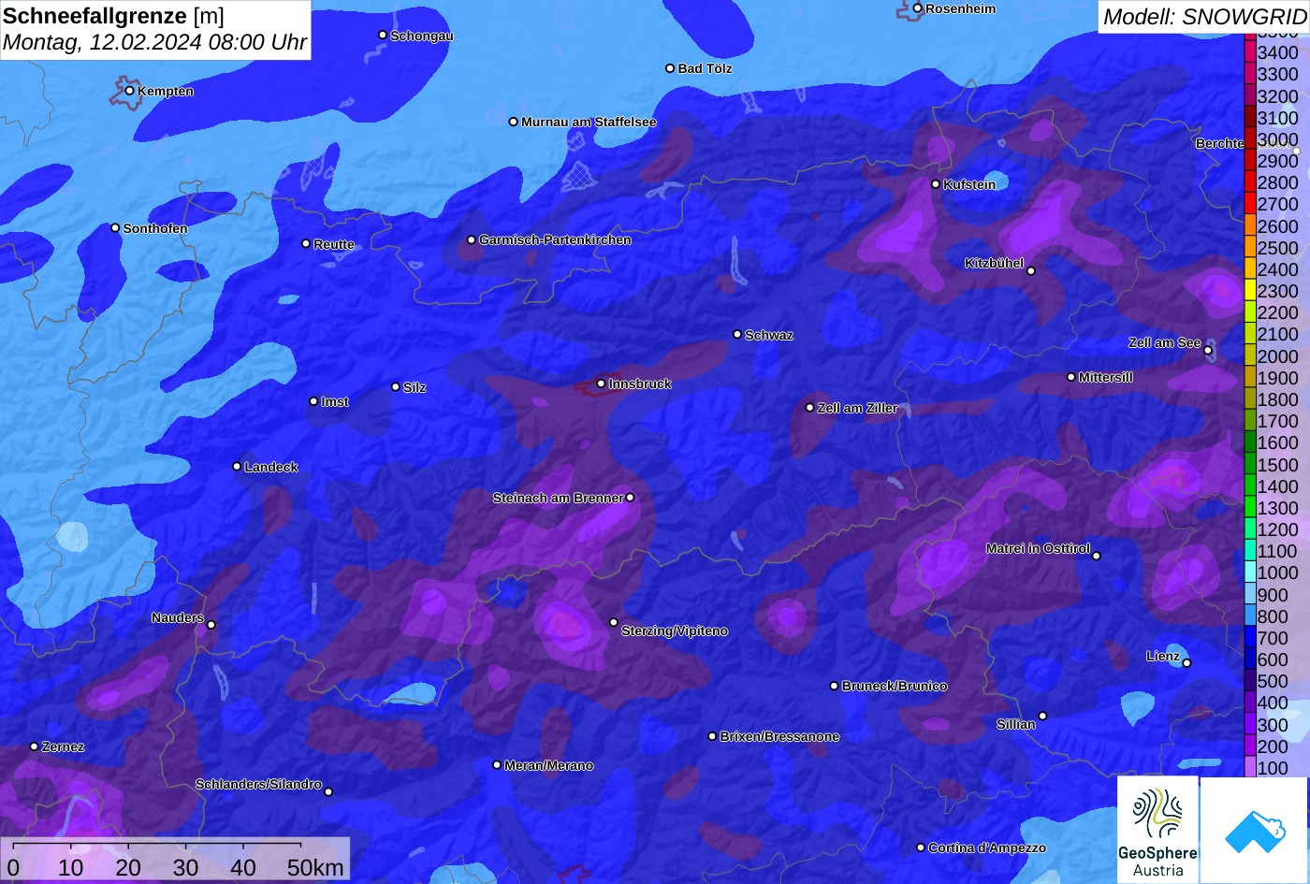The width and height of the screenshot is (1310, 884).
Task: Click the Murnau am Staffelsee marker
Action: [x=514, y=122]
